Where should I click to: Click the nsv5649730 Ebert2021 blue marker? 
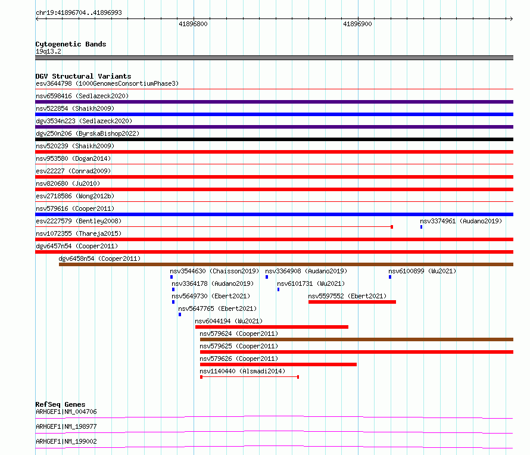point(173,302)
